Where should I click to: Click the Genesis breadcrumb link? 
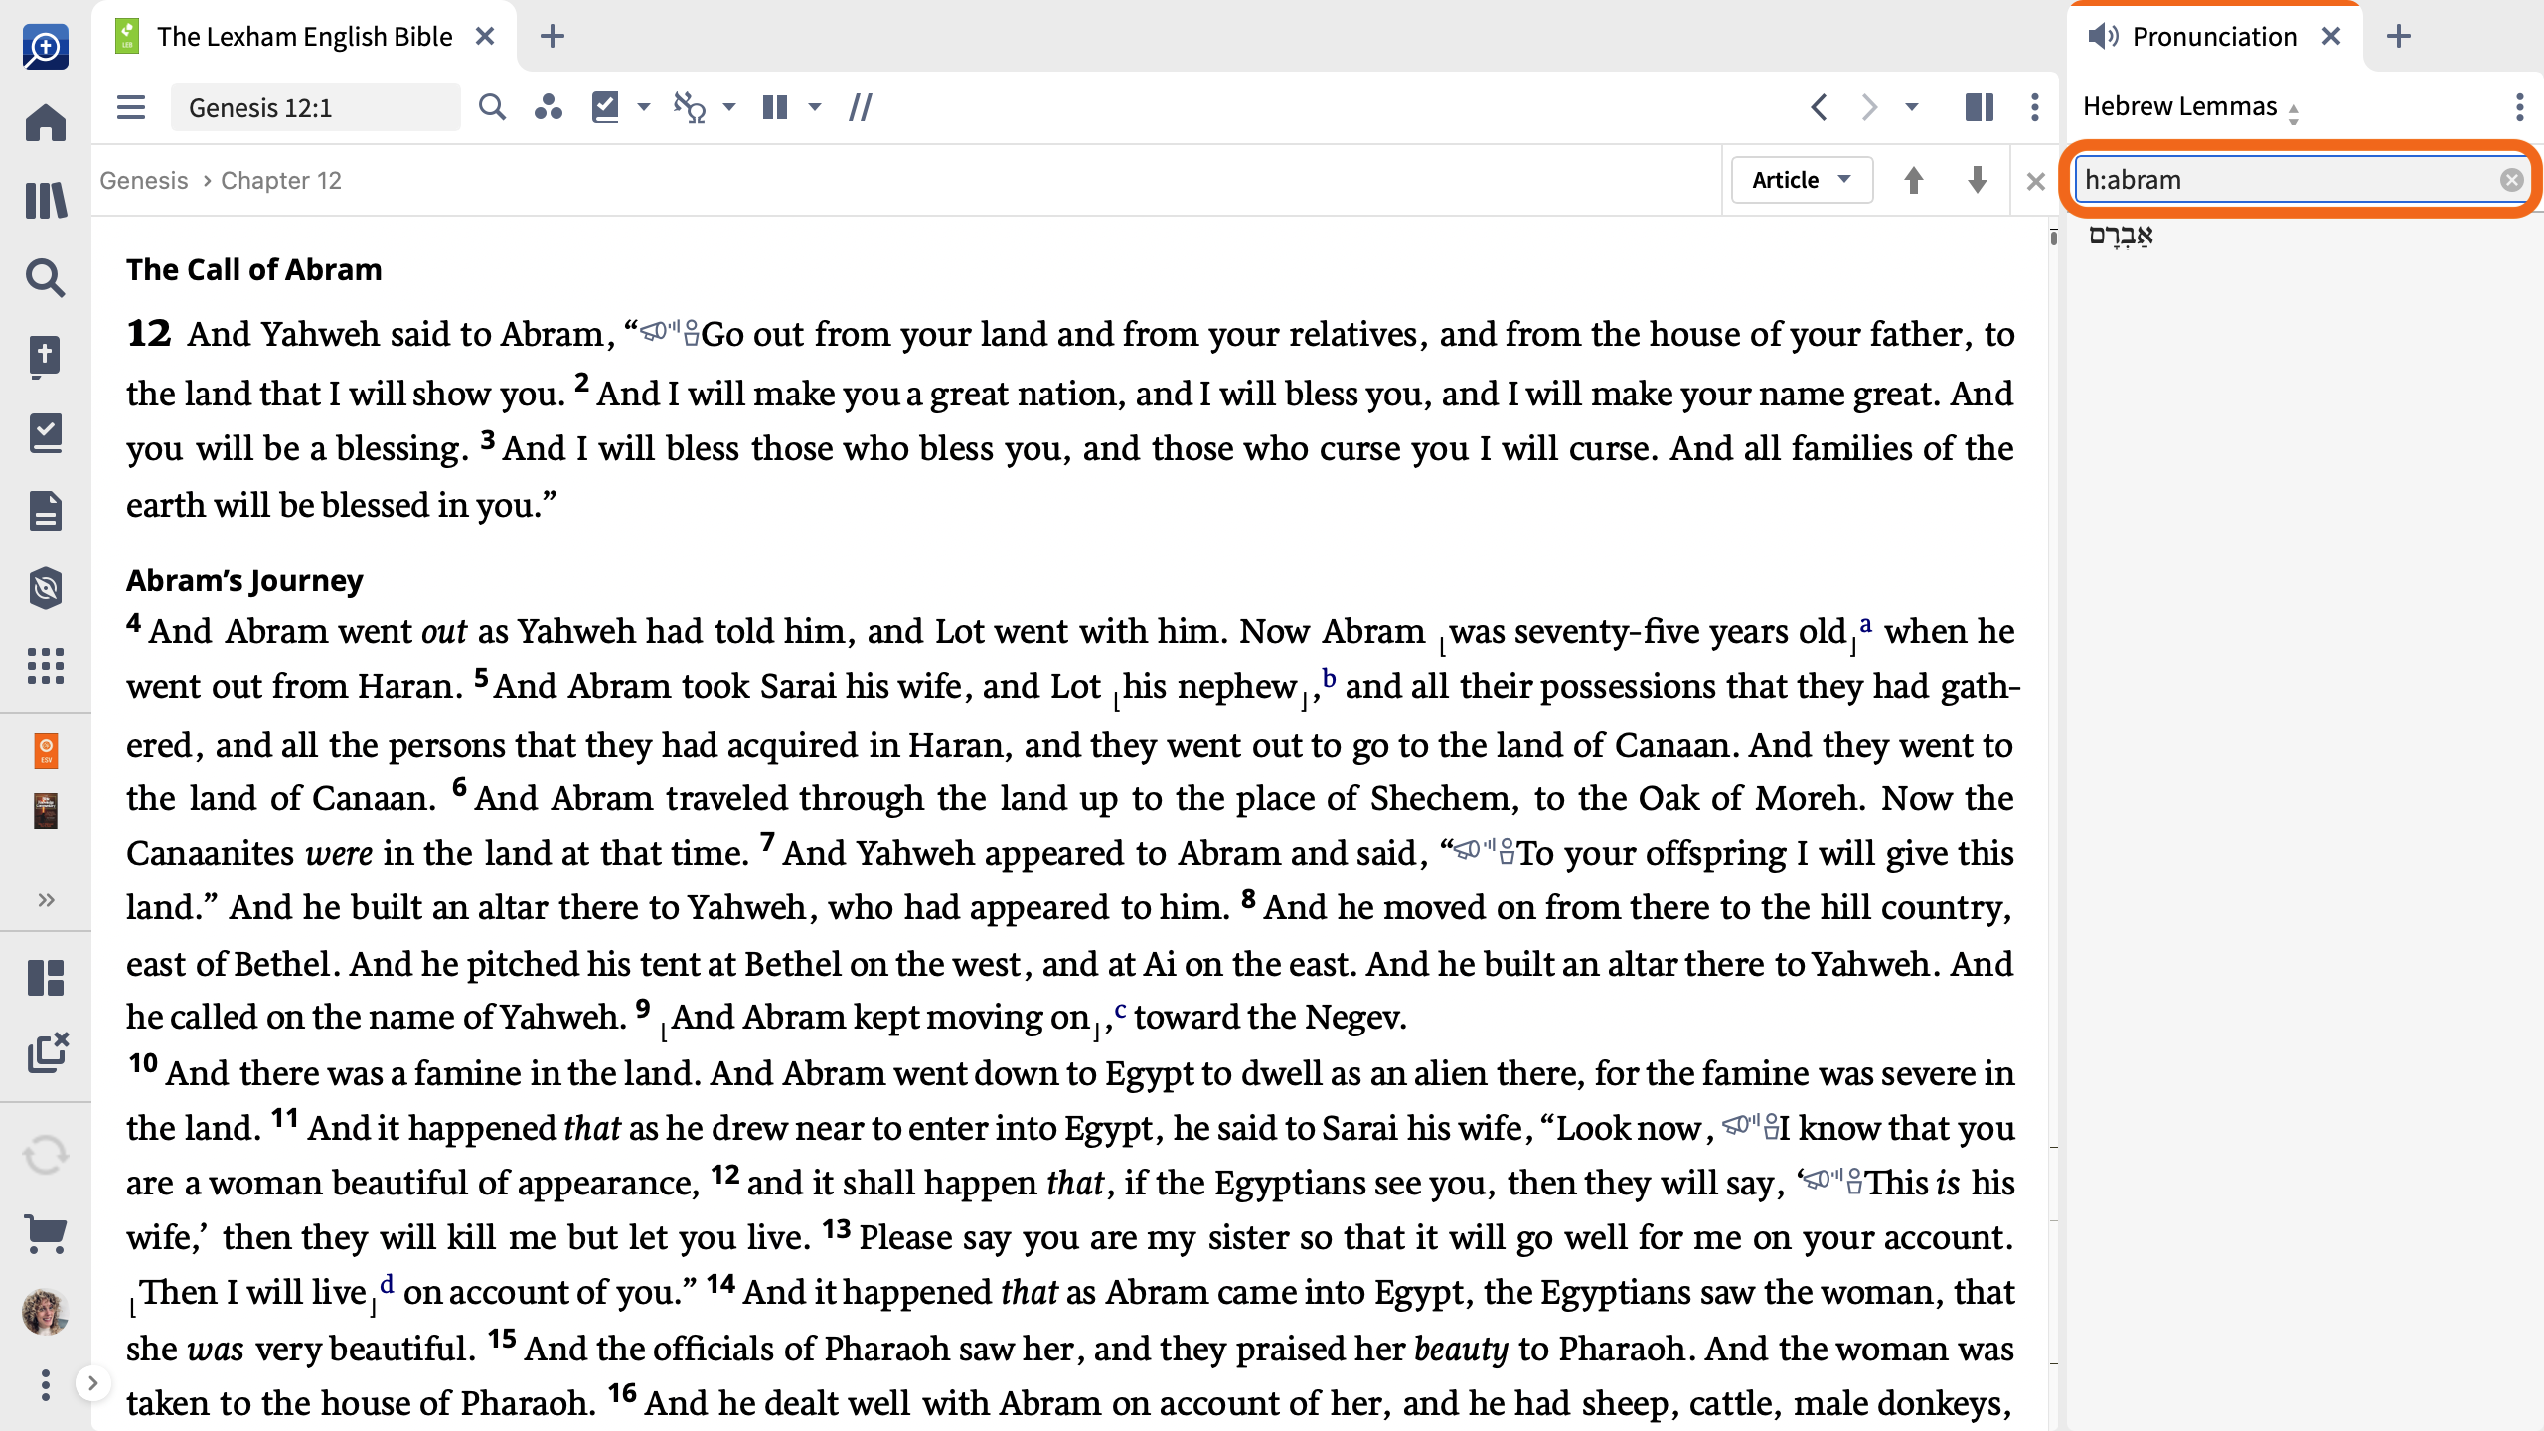[143, 181]
